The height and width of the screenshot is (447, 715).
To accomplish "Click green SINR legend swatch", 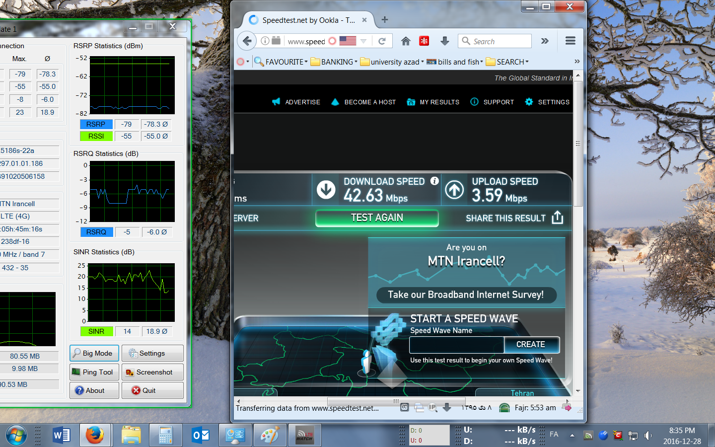I will (96, 331).
